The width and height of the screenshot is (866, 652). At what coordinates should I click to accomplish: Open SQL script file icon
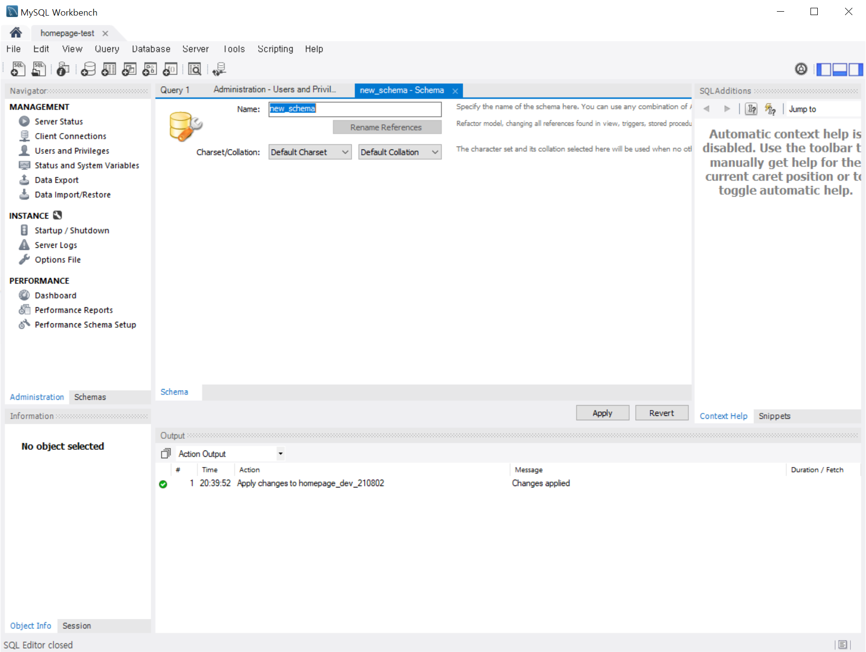(x=38, y=69)
